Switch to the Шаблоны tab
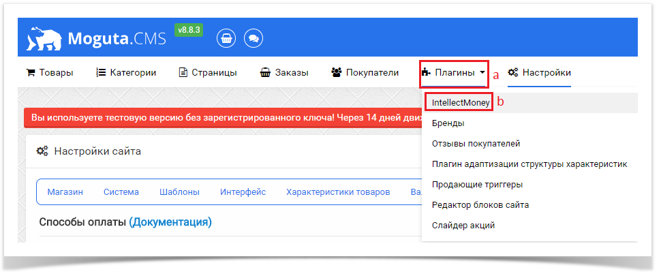The height and width of the screenshot is (276, 661). (179, 192)
